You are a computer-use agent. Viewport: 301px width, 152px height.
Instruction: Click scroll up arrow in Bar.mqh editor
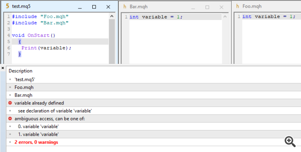pyautogui.click(x=225, y=17)
